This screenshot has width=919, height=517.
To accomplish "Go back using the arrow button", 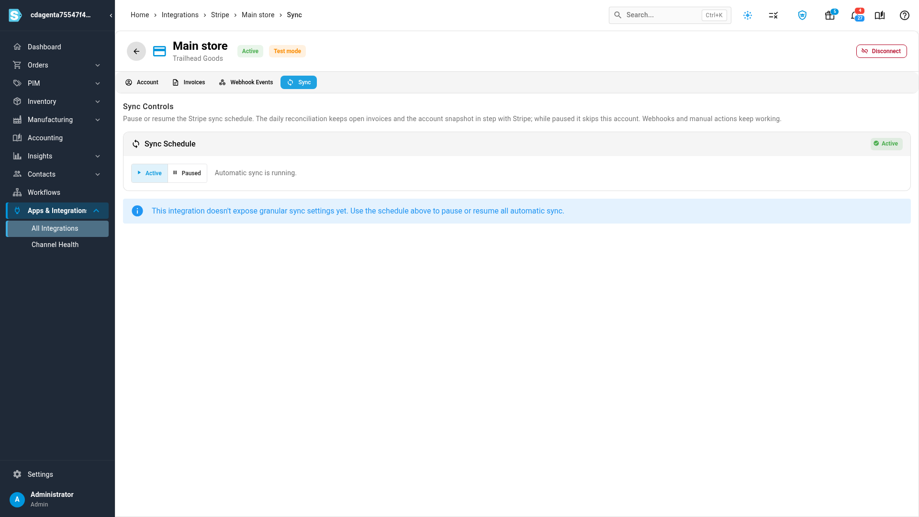I will click(x=136, y=51).
